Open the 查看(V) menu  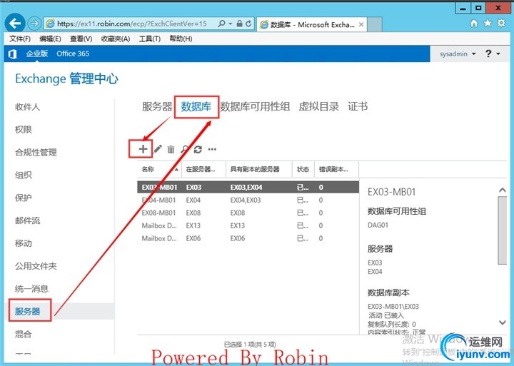pyautogui.click(x=81, y=39)
